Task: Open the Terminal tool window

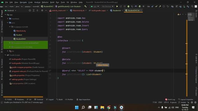Action: click(x=39, y=99)
